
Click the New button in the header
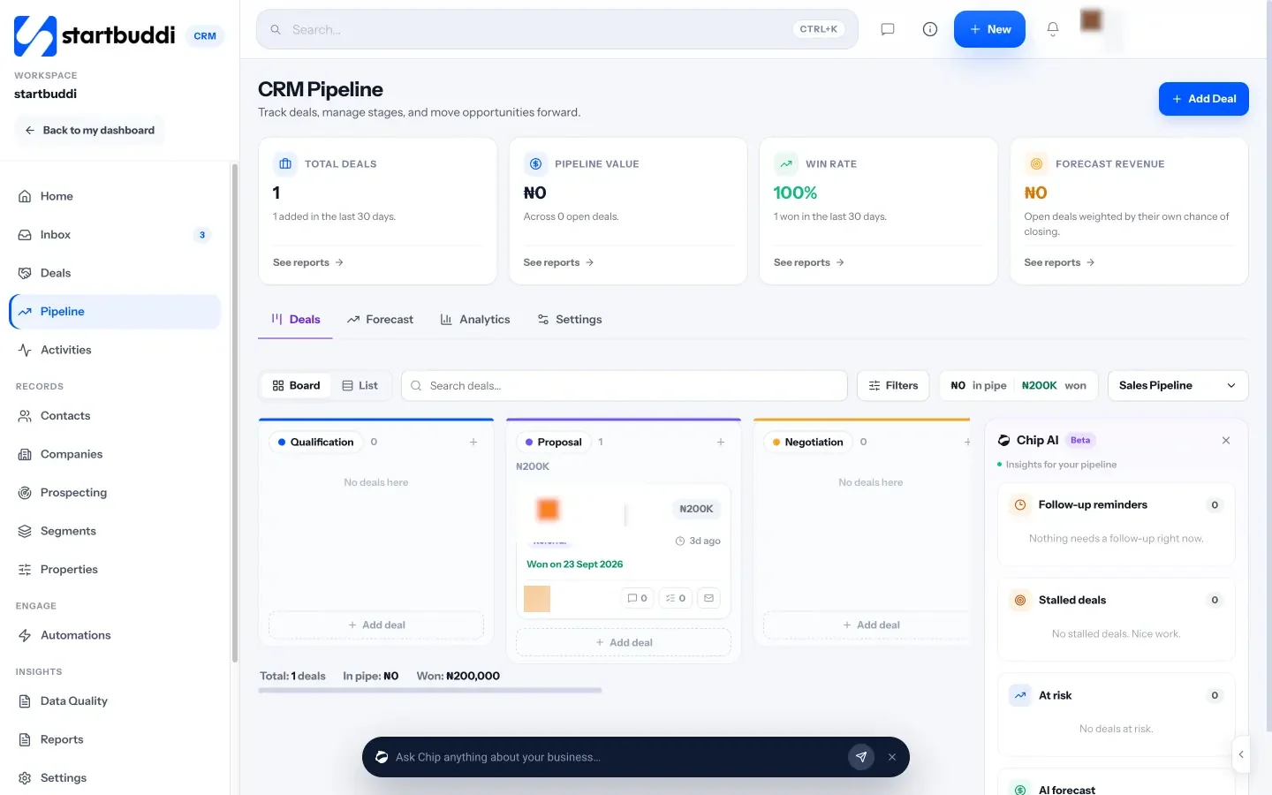click(x=989, y=29)
